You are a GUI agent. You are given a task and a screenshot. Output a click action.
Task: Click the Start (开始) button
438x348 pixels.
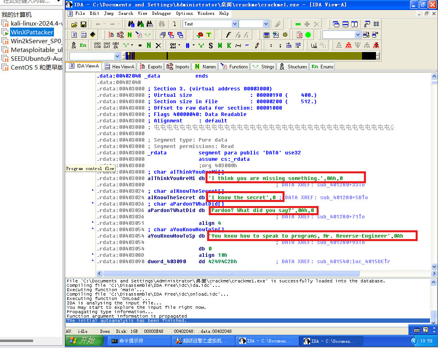(84, 341)
